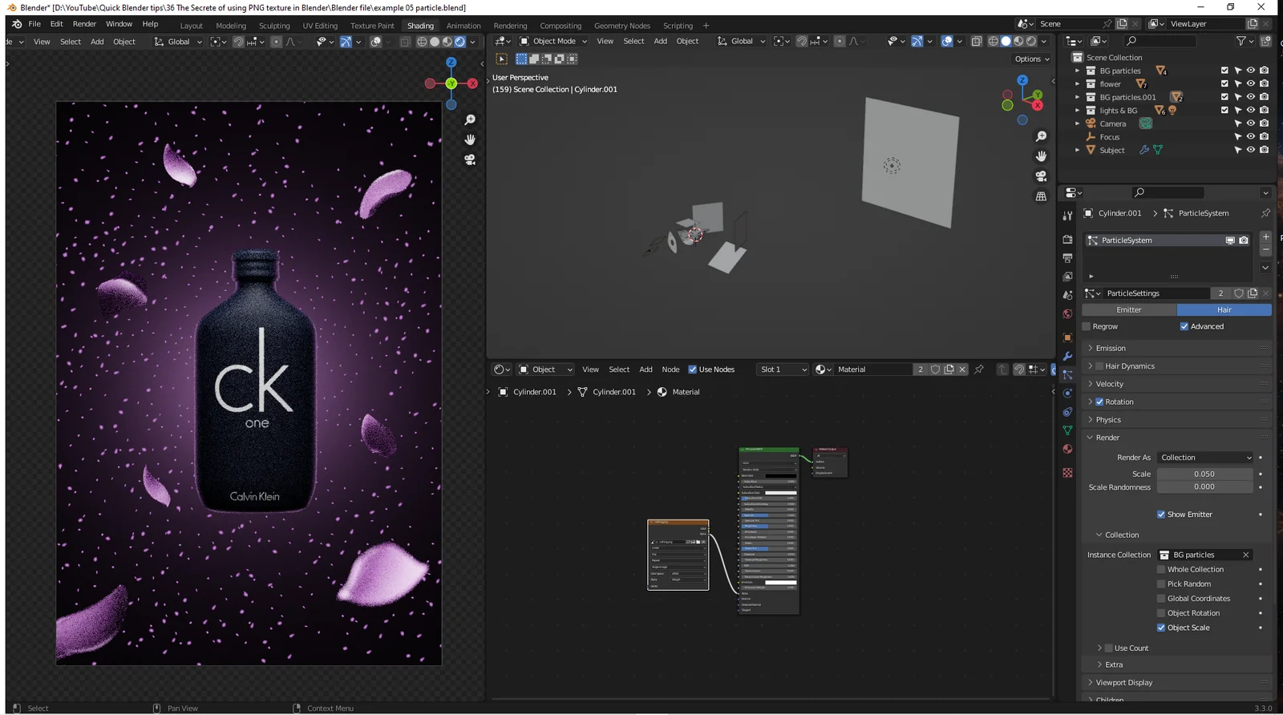Switch to the Geometry Nodes workspace tab
1283x715 pixels.
[x=622, y=26]
